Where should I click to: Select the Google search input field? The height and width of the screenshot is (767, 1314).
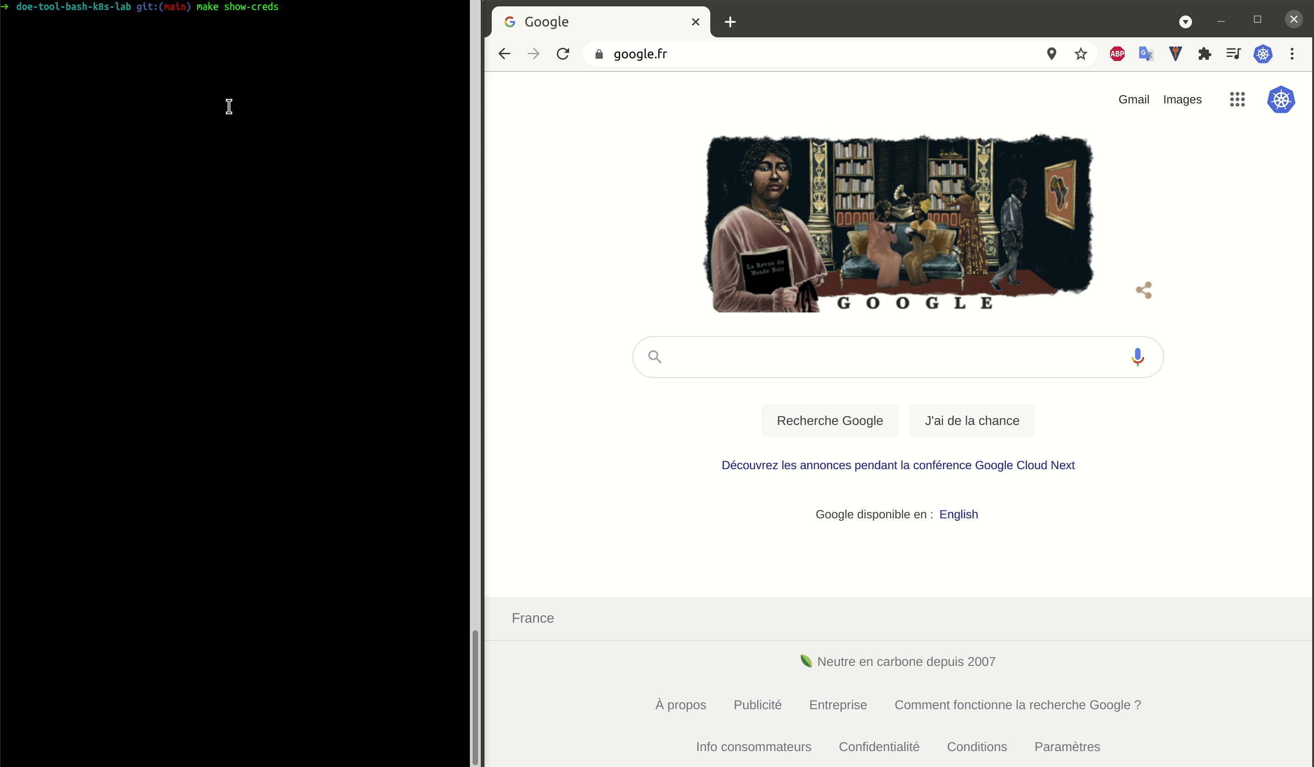[898, 356]
